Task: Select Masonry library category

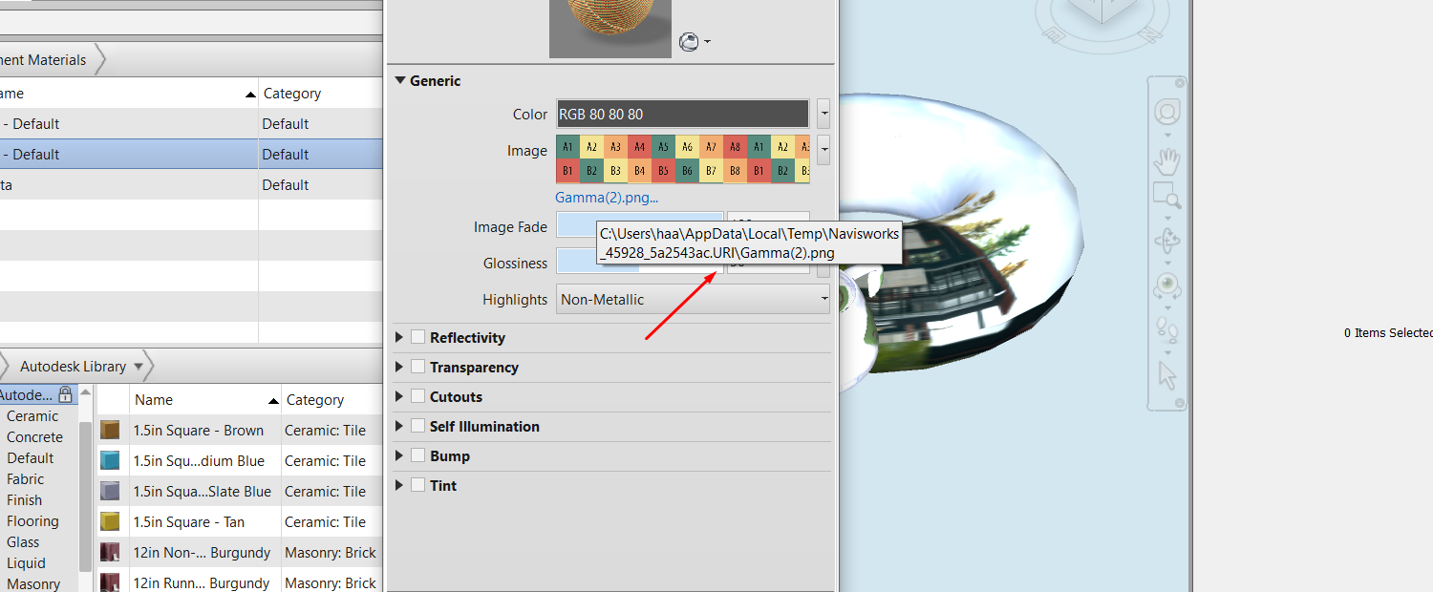Action: coord(33,583)
